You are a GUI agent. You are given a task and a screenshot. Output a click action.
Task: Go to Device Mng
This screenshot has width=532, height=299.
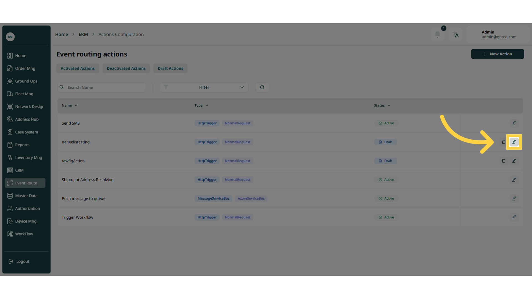pos(25,221)
